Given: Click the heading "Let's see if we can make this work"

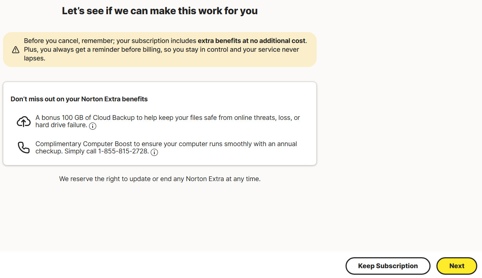Looking at the screenshot, I should coord(159,11).
